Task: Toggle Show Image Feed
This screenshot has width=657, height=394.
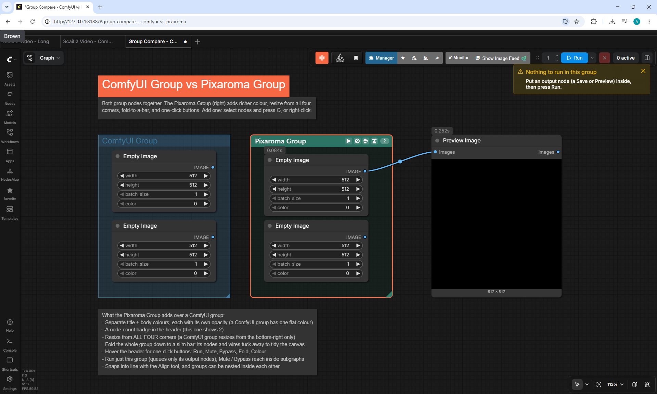Action: 501,58
